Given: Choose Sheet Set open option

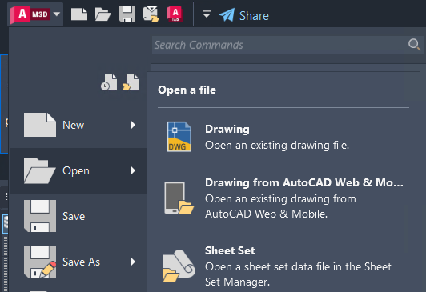Looking at the screenshot, I should [283, 266].
